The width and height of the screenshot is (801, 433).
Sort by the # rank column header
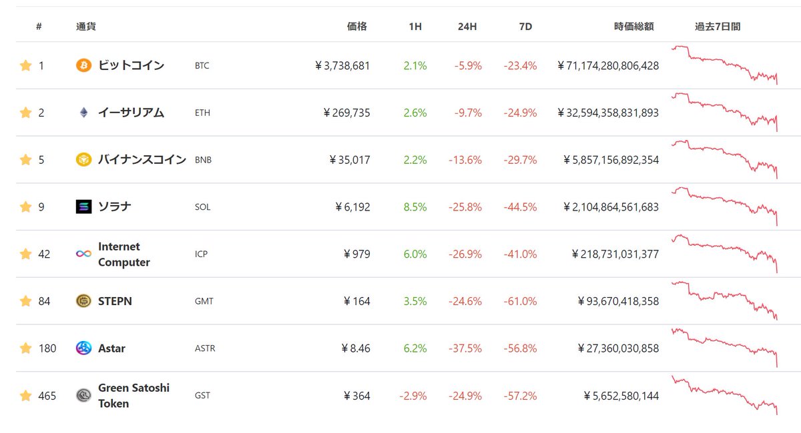[x=39, y=27]
